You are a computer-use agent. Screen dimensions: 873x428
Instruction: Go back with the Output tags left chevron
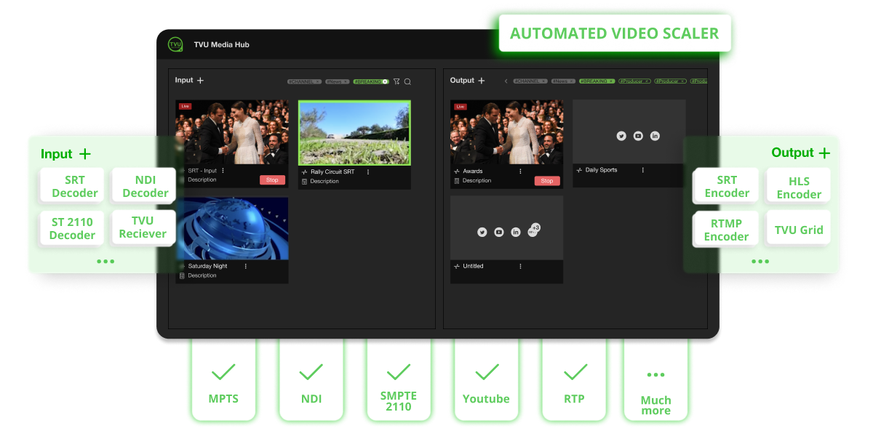[x=506, y=81]
